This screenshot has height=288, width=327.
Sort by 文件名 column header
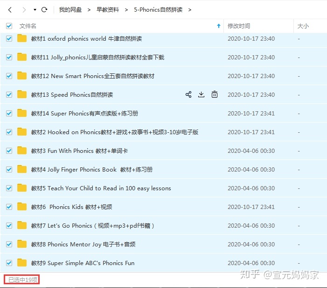point(28,26)
